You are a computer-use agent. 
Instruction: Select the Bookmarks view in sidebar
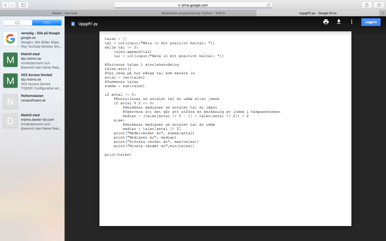click(x=17, y=22)
